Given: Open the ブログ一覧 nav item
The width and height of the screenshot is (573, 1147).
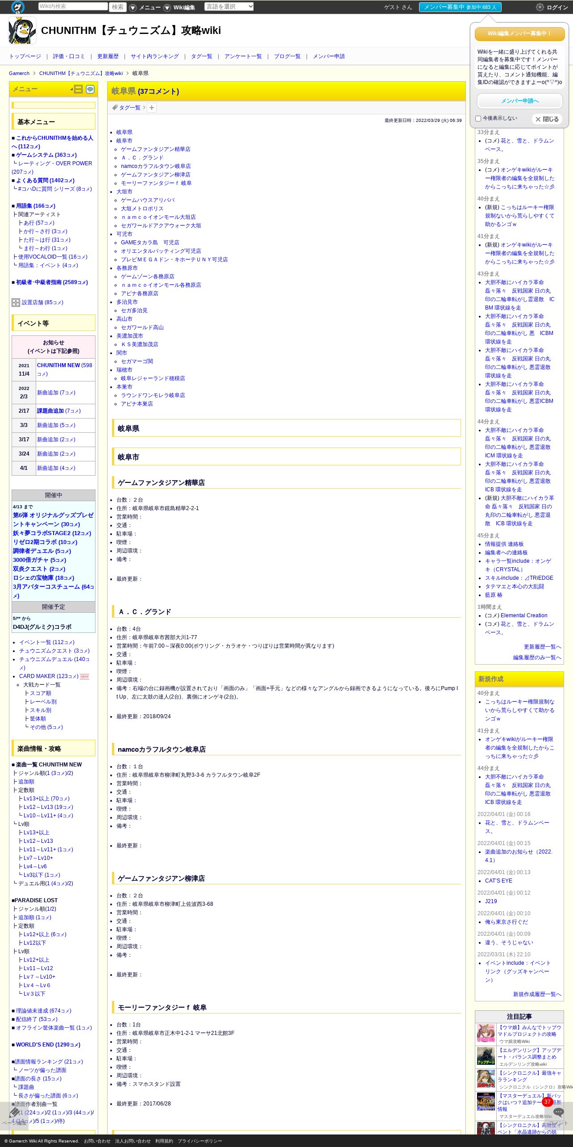Looking at the screenshot, I should (x=287, y=56).
